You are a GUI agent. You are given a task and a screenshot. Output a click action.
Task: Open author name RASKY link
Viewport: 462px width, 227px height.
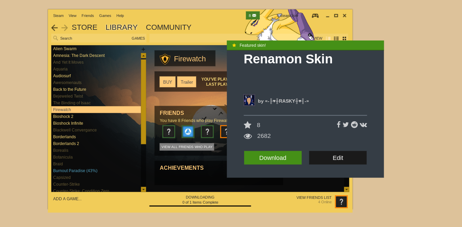[x=283, y=101]
